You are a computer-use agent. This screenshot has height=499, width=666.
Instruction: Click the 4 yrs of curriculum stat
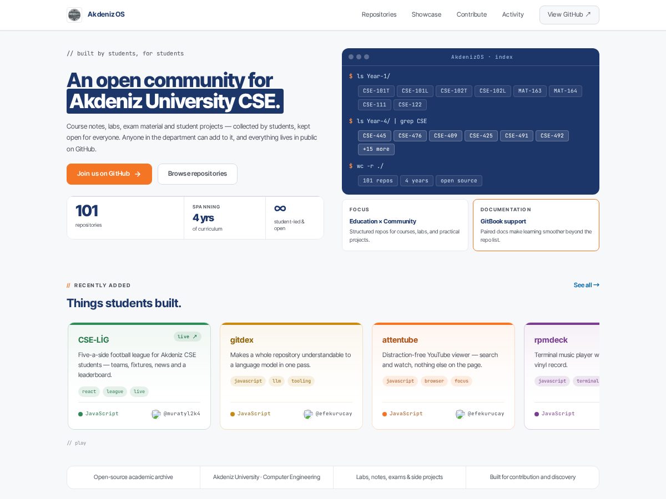[225, 218]
